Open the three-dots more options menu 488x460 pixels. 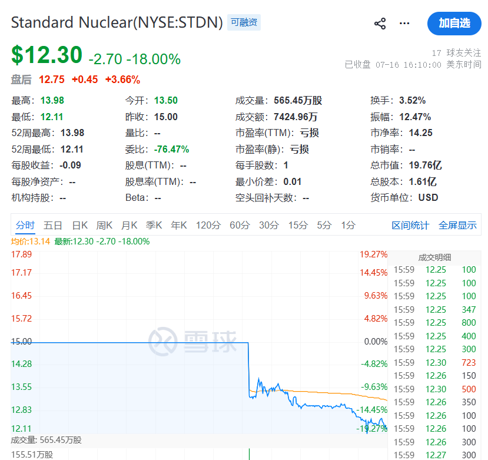tap(404, 24)
